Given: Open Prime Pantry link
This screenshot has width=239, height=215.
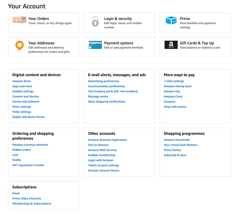Looking at the screenshot, I should pyautogui.click(x=172, y=150).
